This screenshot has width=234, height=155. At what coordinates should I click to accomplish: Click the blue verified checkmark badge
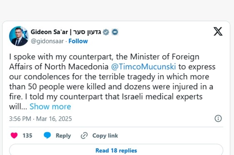106,32
